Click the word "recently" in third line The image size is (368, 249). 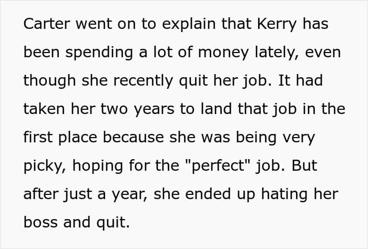pos(143,81)
